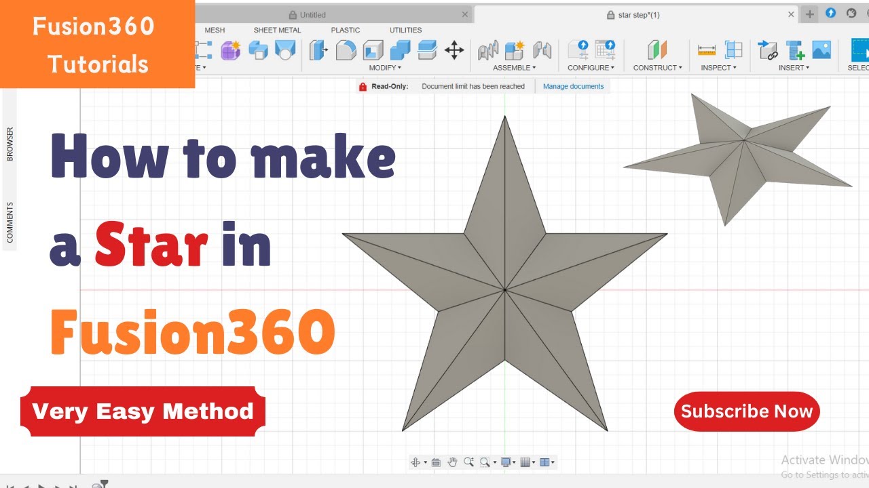Select the Shell tool
Image resolution: width=869 pixels, height=488 pixels.
tap(373, 50)
